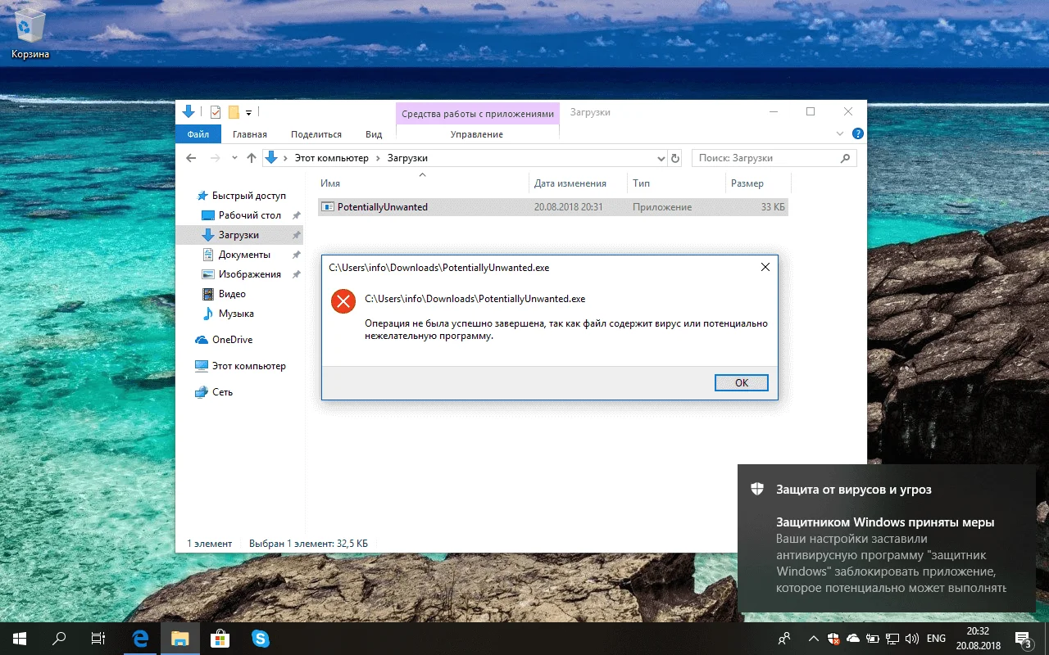Click the Explorer Help question mark icon
Viewport: 1049px width, 655px height.
[857, 133]
